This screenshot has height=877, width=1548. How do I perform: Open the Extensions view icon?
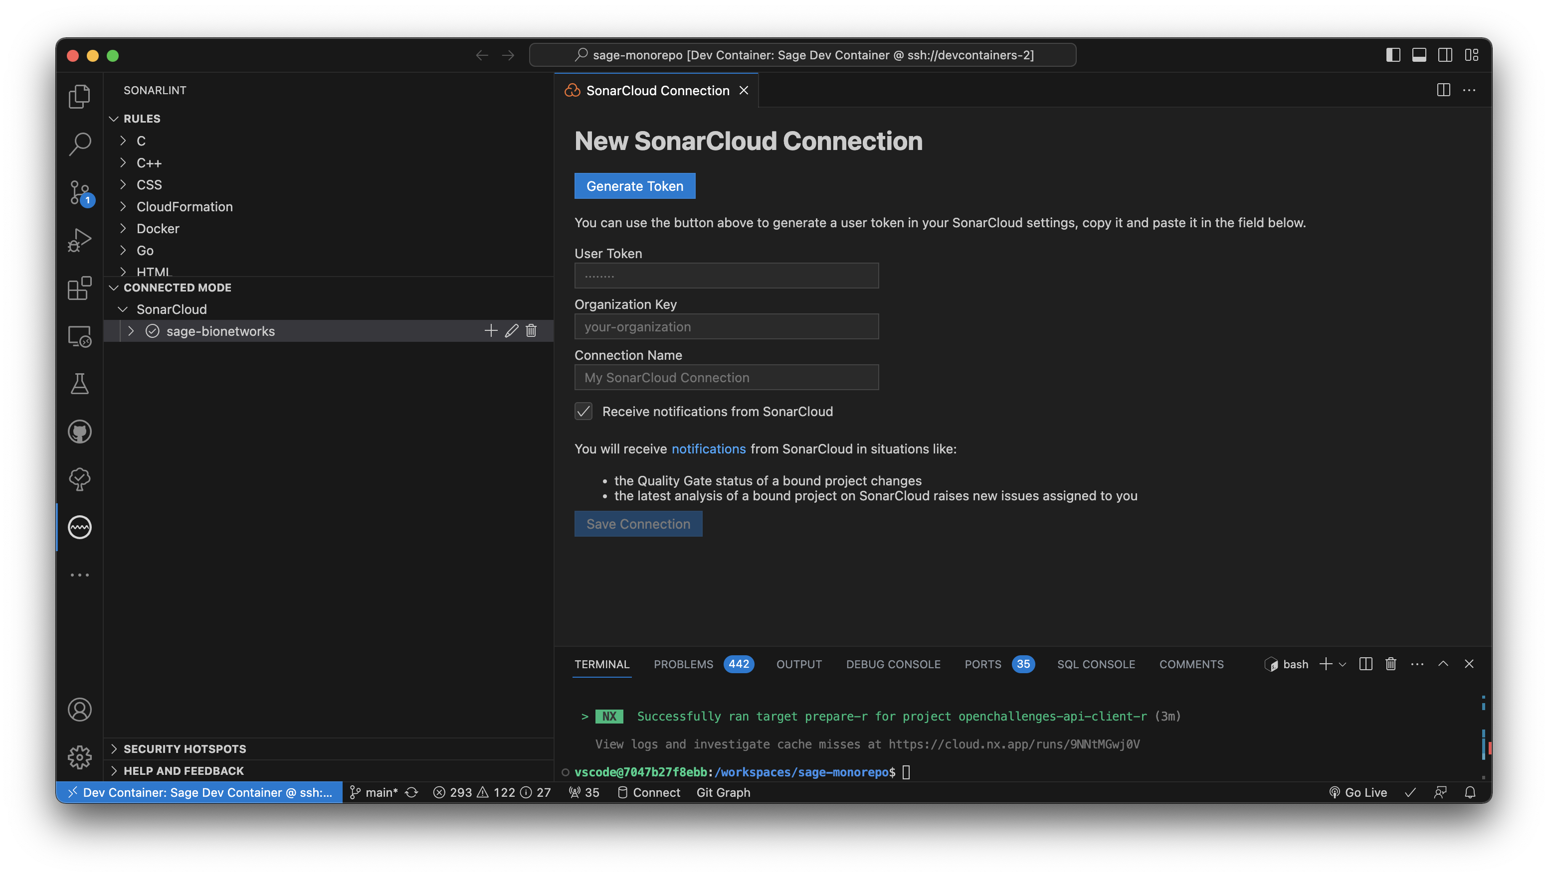[x=79, y=289]
